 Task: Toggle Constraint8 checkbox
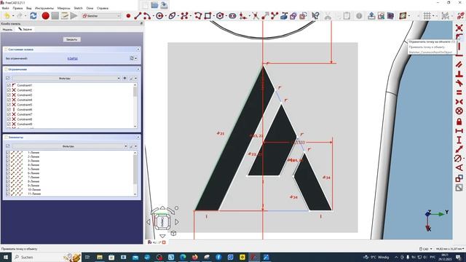pos(9,119)
